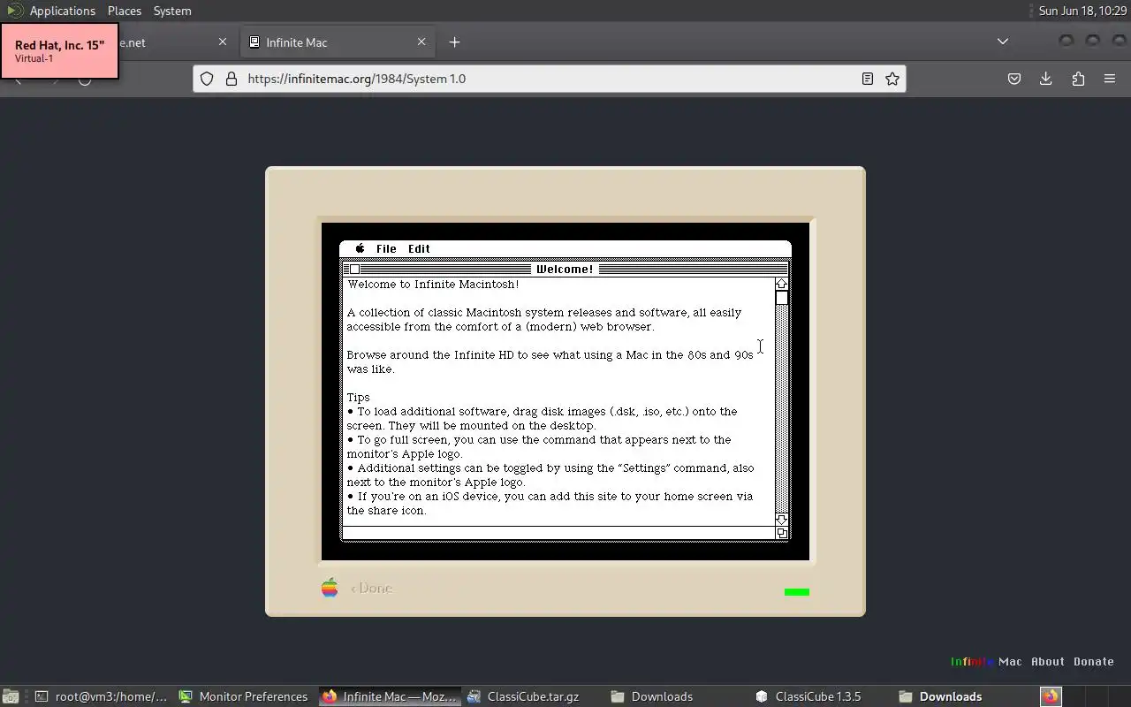Image resolution: width=1131 pixels, height=707 pixels.
Task: Open the Places menu in the top panel
Action: tap(125, 11)
